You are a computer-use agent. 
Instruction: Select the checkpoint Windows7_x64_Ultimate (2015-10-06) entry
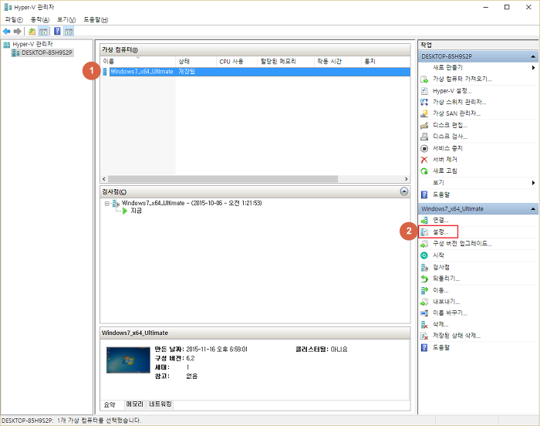click(x=191, y=203)
